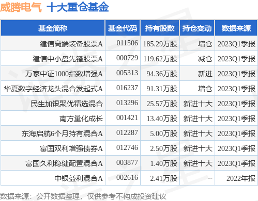Image resolution: width=258 pixels, height=201 pixels.
Task: Click fund name 中银益利混合A
Action: pos(79,178)
